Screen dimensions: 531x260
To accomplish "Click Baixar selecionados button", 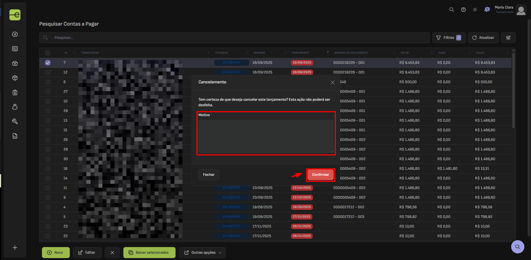I will (149, 253).
